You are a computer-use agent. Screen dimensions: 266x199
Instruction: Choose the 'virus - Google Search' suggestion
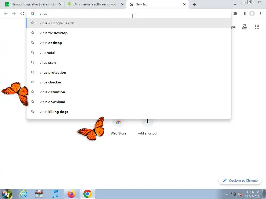point(129,23)
